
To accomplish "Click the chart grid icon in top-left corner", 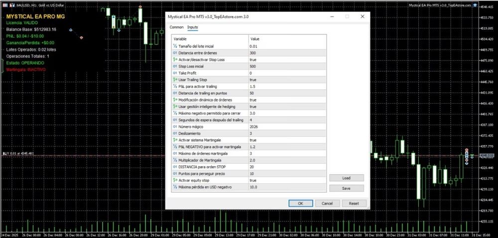I will pos(4,4).
